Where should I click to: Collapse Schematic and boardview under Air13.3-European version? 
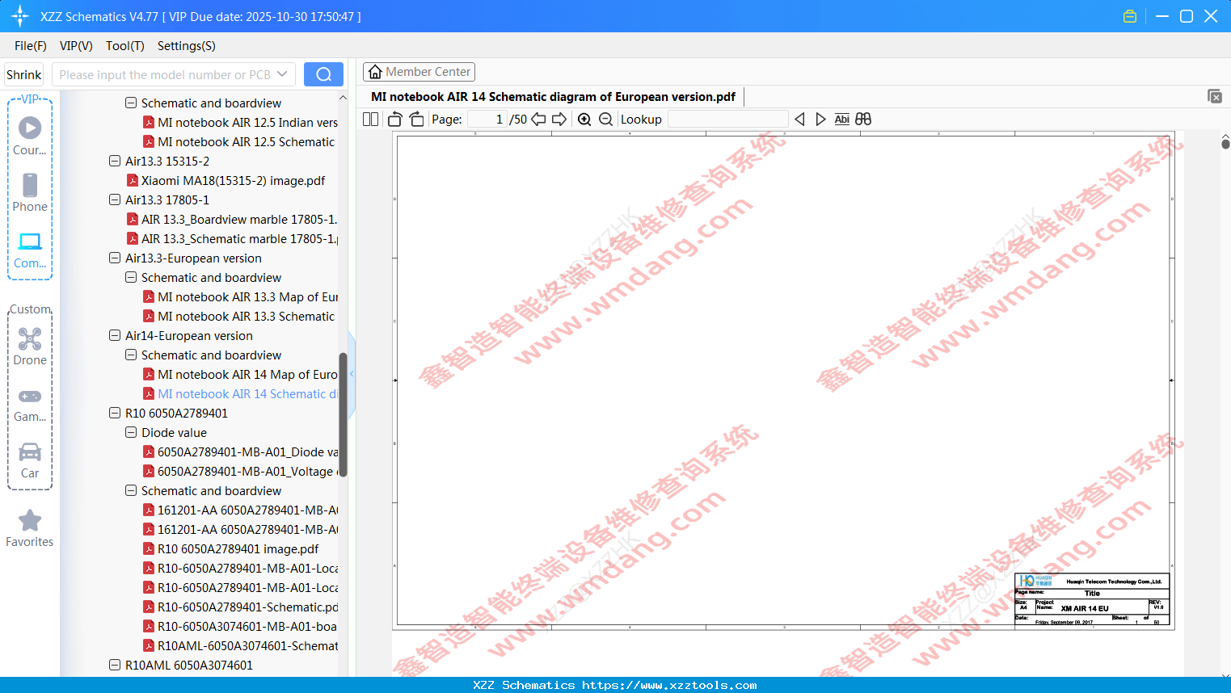131,277
